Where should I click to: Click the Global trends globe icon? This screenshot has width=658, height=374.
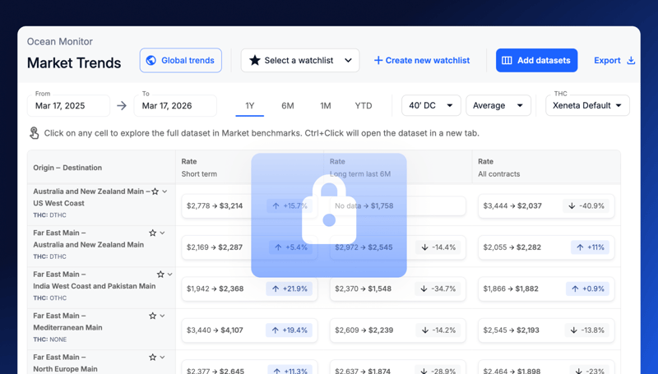pyautogui.click(x=151, y=60)
